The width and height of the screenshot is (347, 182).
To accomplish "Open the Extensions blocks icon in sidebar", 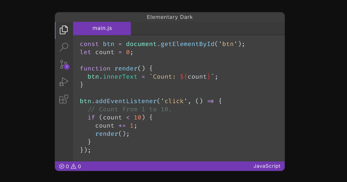I will (x=64, y=99).
